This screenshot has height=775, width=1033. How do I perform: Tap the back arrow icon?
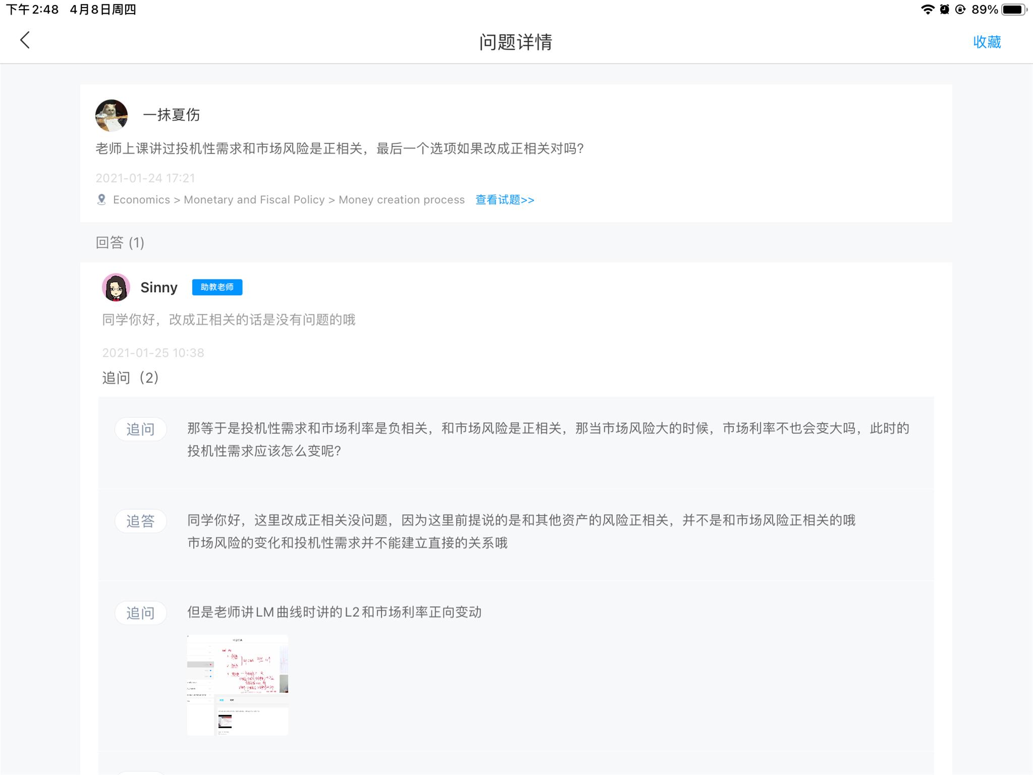pos(25,40)
